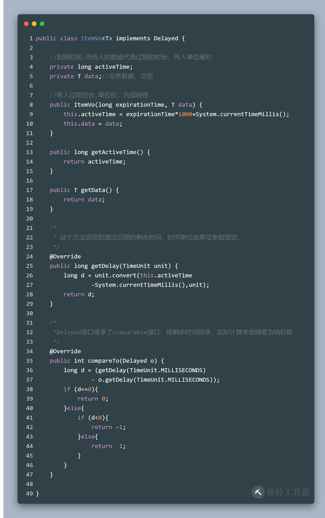Viewport: 325px width, 518px height.
Task: Click the statement 'return 1;' on line 44
Action: tap(108, 446)
